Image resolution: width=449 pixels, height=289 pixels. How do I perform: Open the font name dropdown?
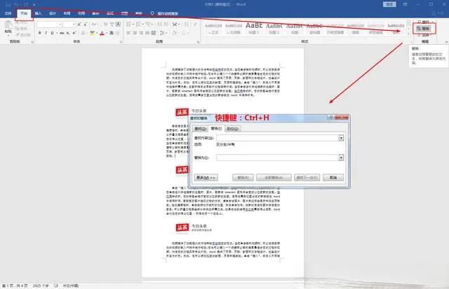click(x=60, y=24)
